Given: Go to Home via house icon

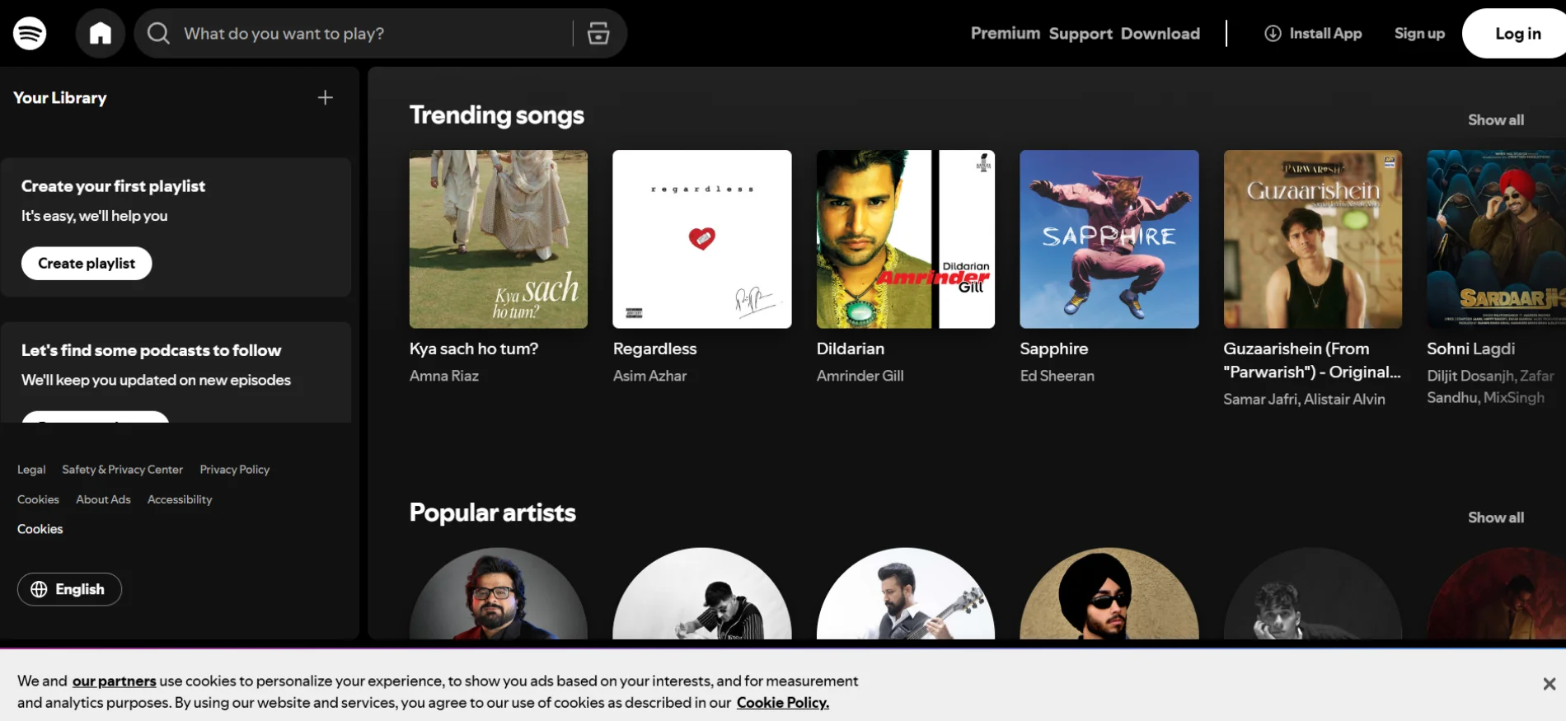Looking at the screenshot, I should pyautogui.click(x=101, y=33).
